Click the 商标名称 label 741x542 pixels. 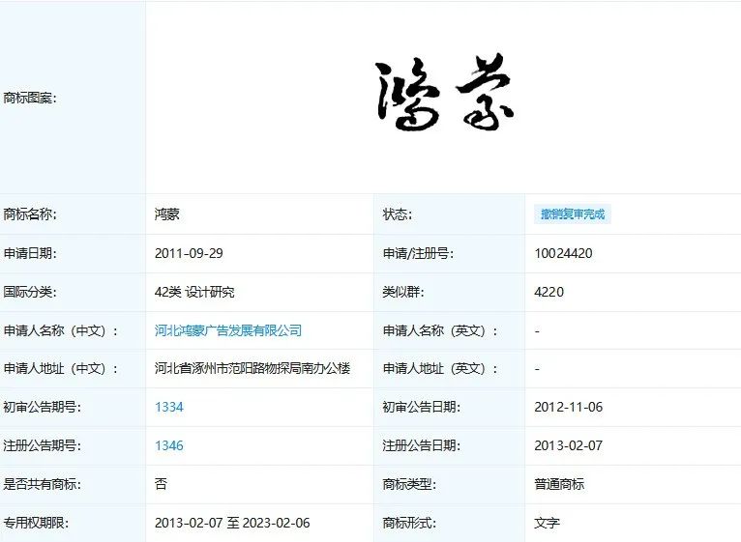click(30, 214)
